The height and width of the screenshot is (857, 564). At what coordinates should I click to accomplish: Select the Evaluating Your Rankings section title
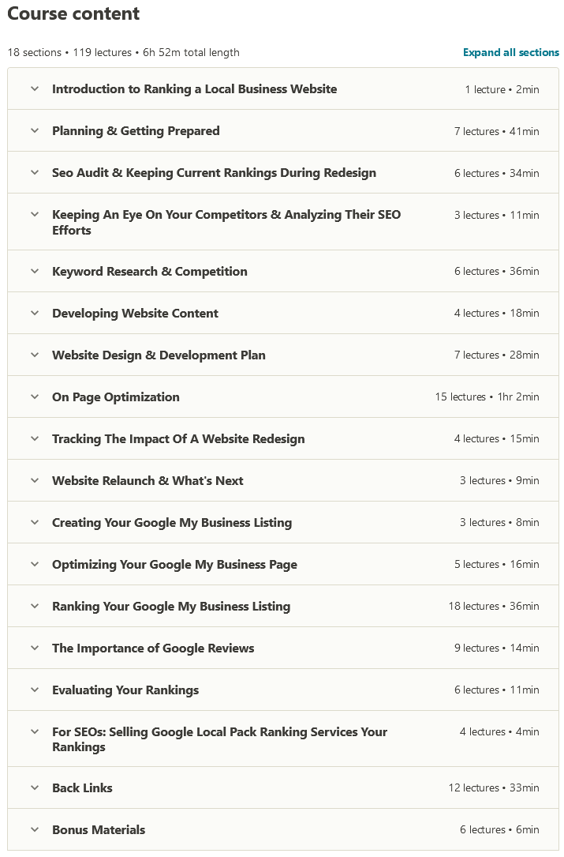pyautogui.click(x=125, y=690)
